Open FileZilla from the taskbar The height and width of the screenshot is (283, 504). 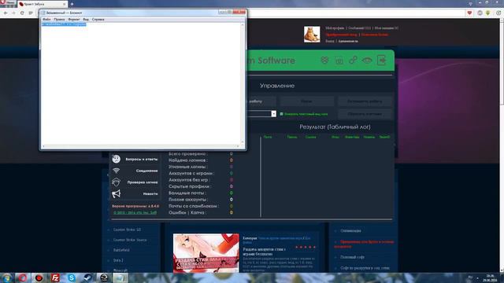point(55,277)
